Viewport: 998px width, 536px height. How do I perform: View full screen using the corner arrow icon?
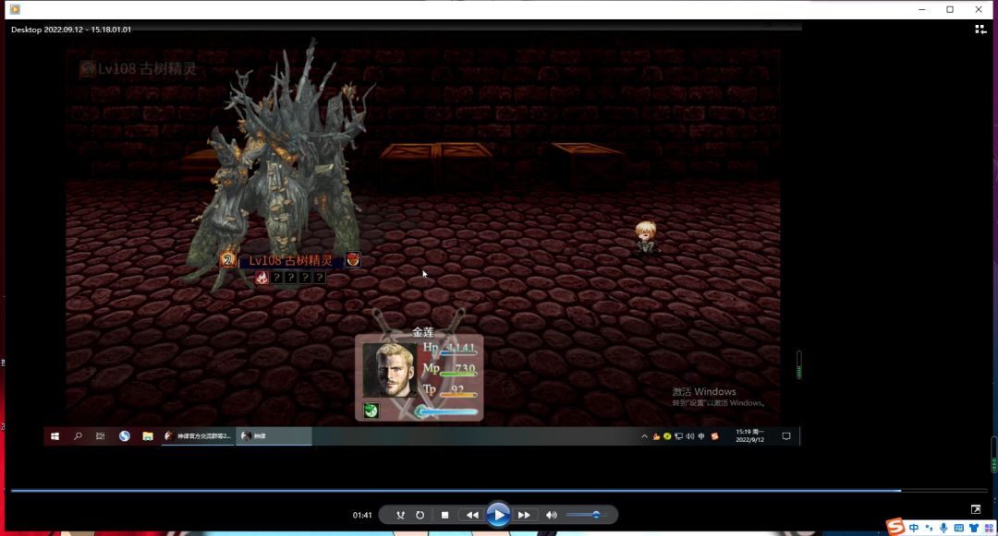pyautogui.click(x=976, y=509)
